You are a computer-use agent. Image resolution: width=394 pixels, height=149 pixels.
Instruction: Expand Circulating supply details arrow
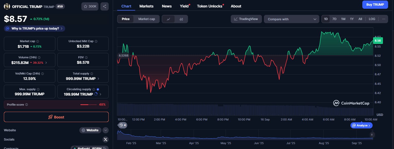(x=100, y=94)
